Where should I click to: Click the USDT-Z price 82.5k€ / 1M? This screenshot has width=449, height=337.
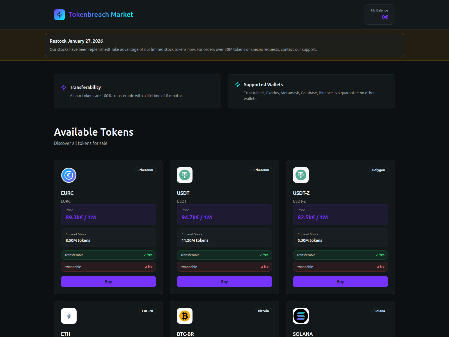click(313, 217)
